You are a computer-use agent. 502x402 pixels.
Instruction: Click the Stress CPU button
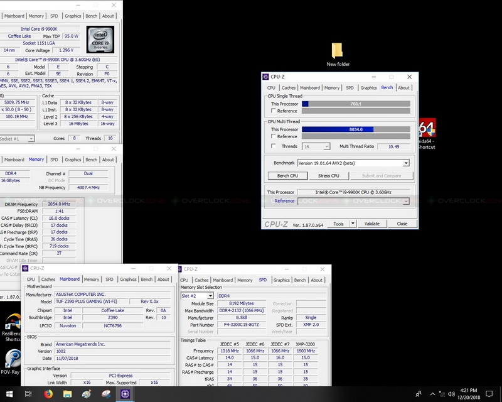click(328, 176)
